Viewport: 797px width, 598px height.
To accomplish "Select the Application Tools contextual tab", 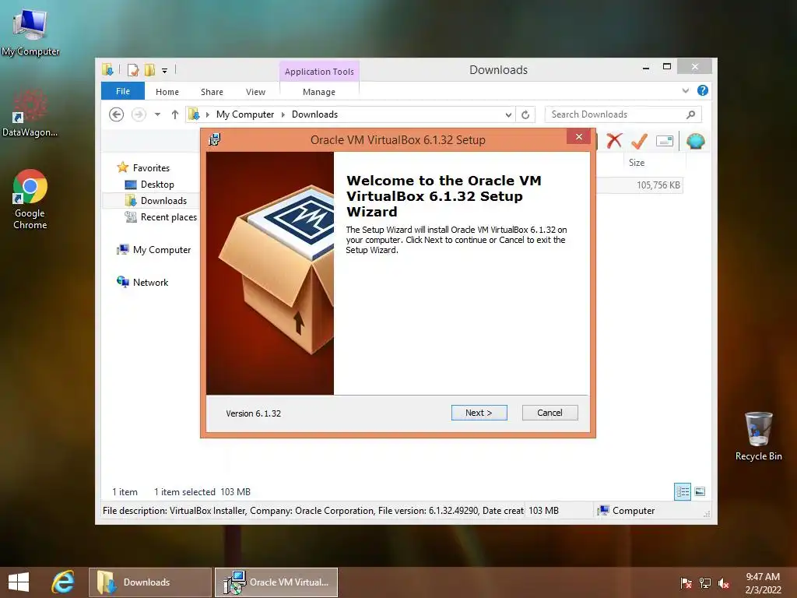I will point(319,72).
